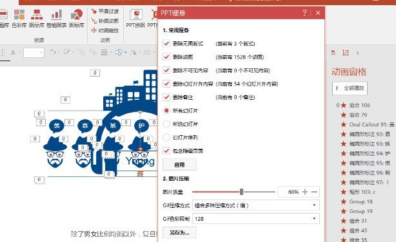Click the 羡 speech bubble on the slide

coord(57,126)
